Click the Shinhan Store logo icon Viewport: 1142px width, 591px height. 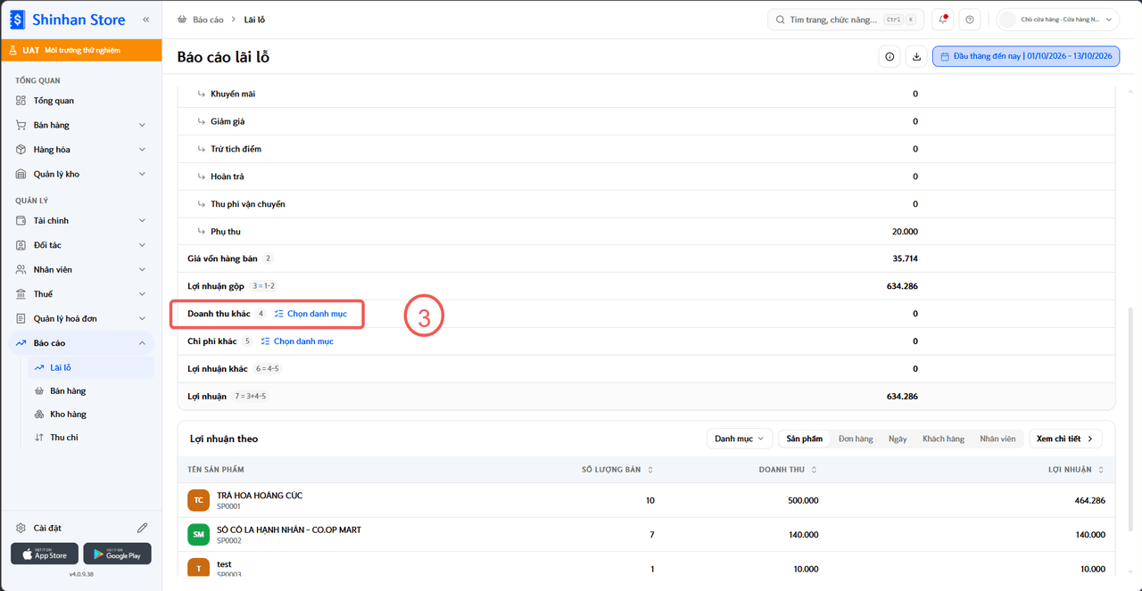[x=18, y=20]
